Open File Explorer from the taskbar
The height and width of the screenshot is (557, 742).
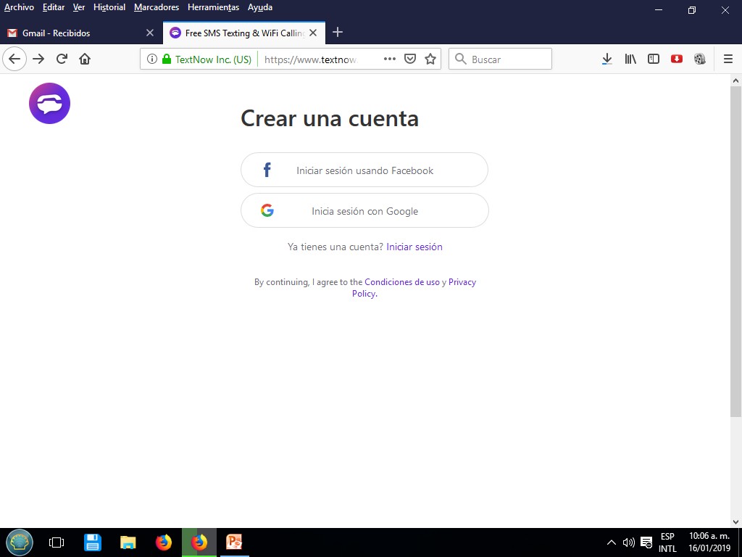128,542
